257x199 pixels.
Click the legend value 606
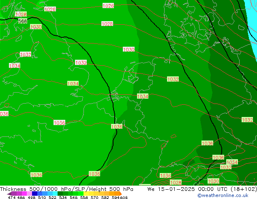pos(124,197)
